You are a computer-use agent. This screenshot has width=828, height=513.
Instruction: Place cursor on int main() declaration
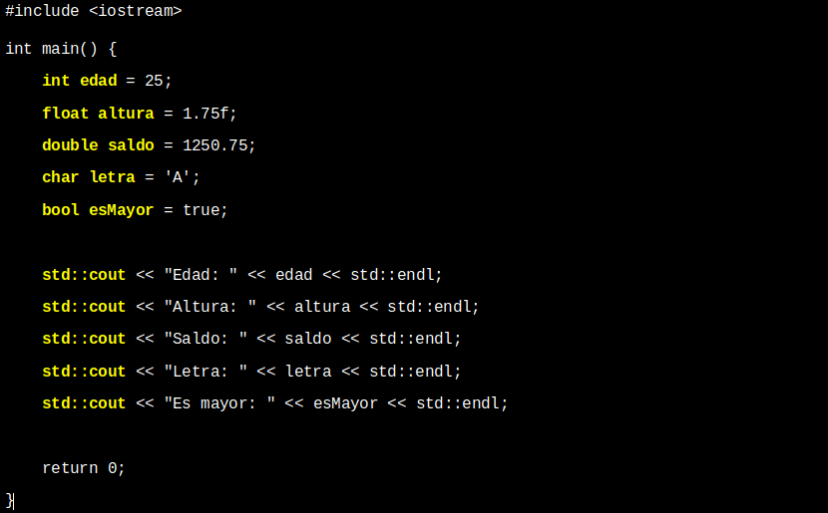(x=61, y=49)
